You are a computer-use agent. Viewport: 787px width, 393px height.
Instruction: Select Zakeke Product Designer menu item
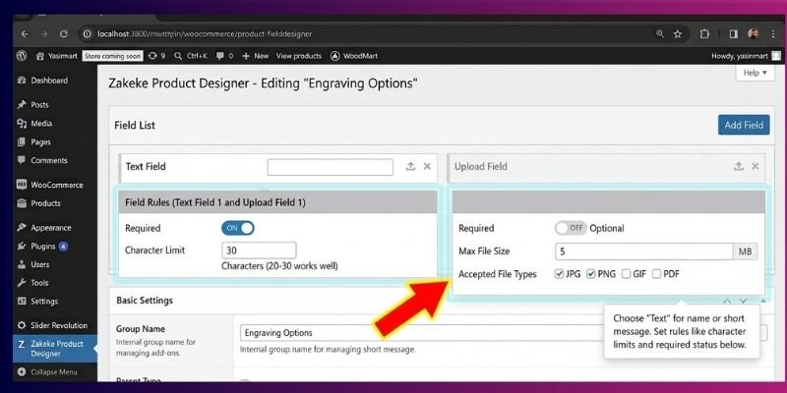pos(55,349)
